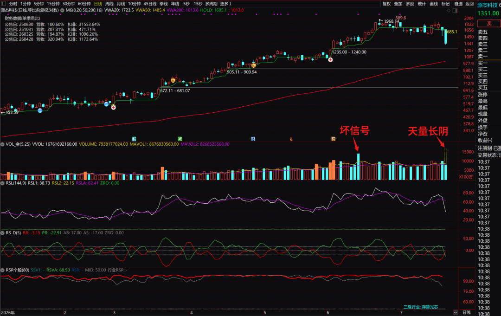Select the 15秒 period tab

pos(198,4)
